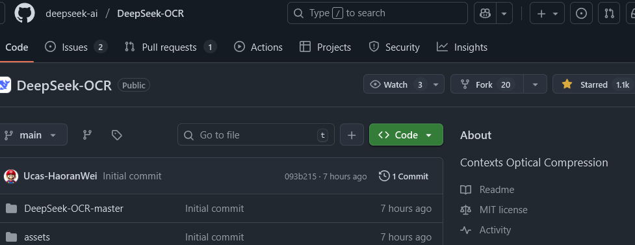Click the Watch button
The image size is (635, 245).
click(x=396, y=84)
